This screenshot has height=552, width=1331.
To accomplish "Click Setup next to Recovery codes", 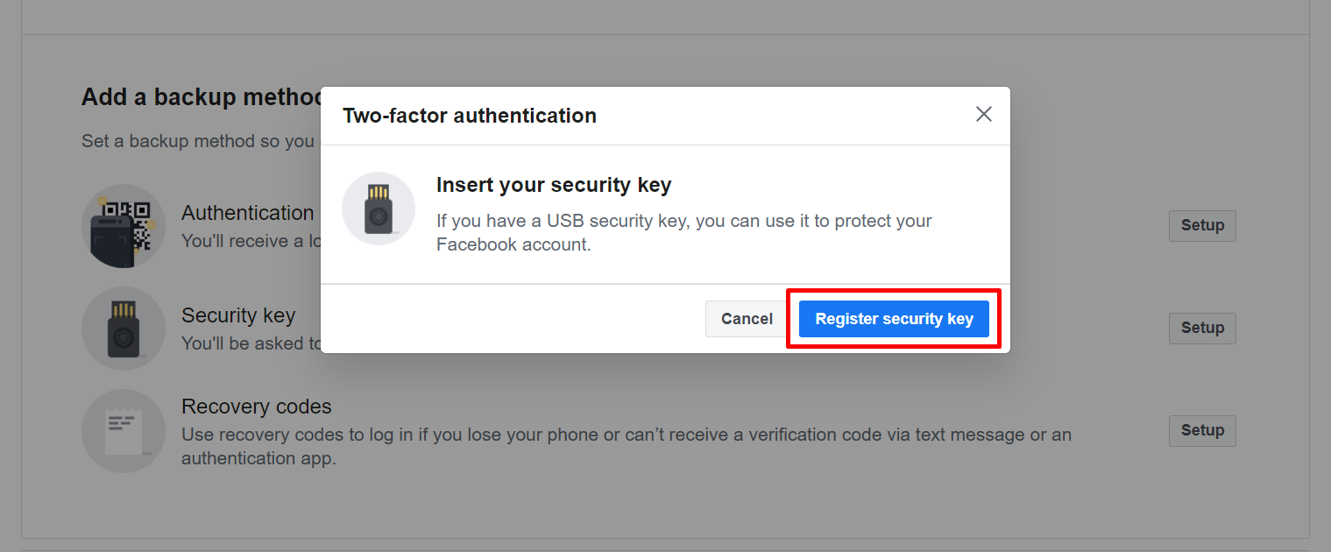I will 1202,430.
